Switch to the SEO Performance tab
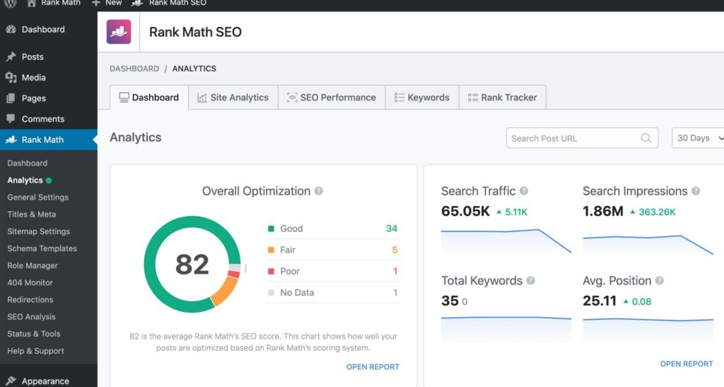Viewport: 724px width, 387px height. pyautogui.click(x=332, y=98)
